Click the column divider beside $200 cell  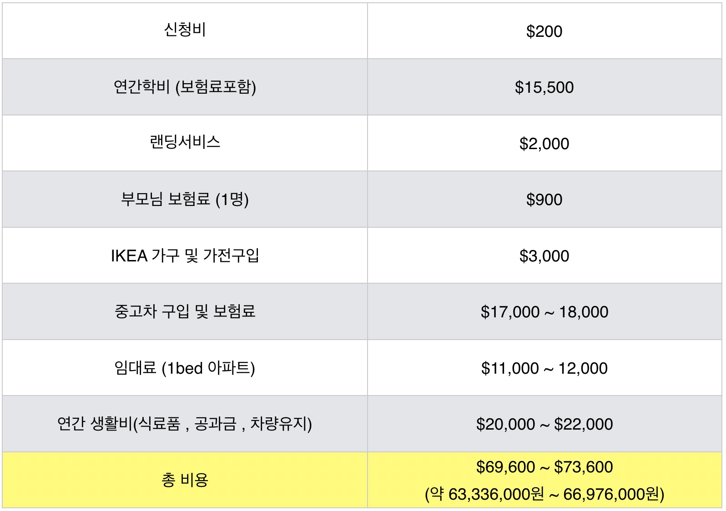(368, 30)
